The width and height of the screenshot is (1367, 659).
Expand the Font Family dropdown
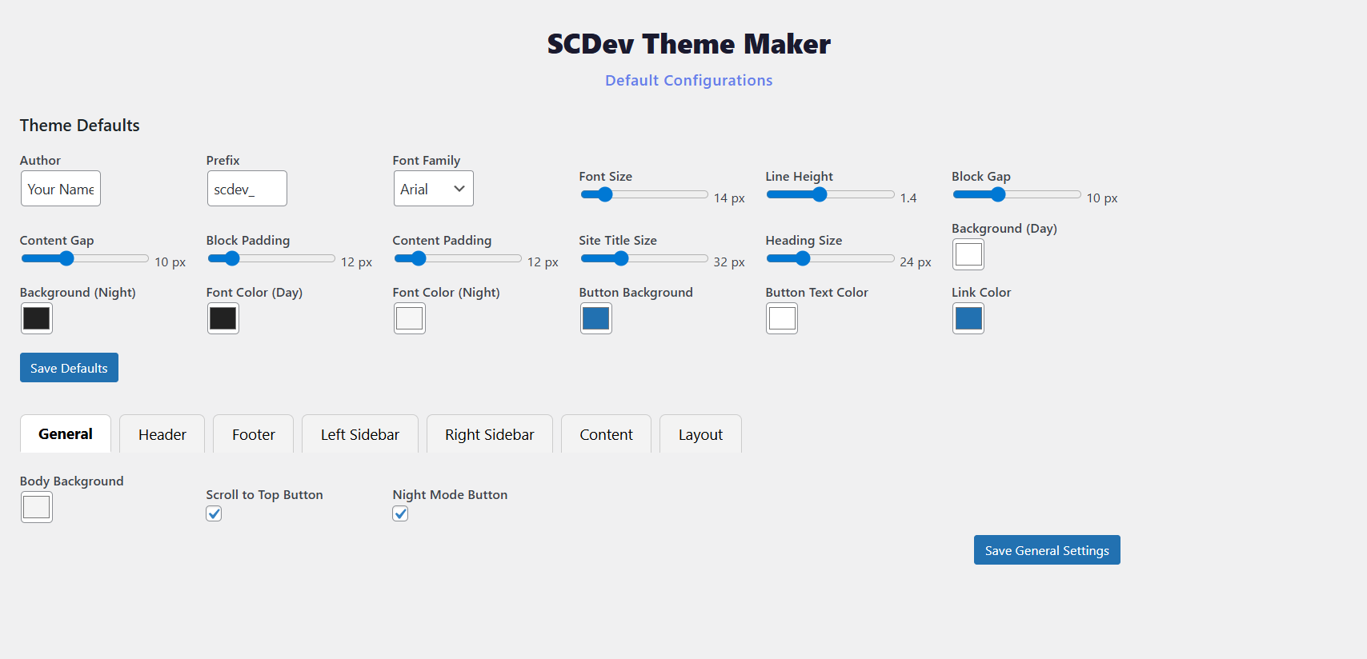coord(433,189)
